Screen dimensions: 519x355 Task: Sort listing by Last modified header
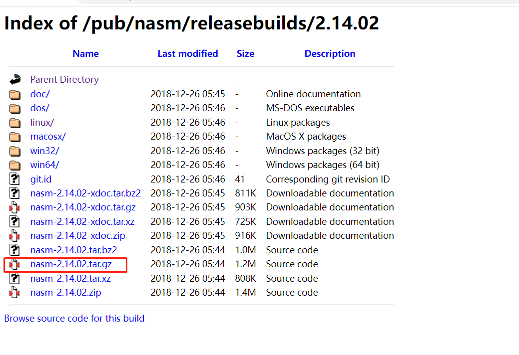pos(188,53)
